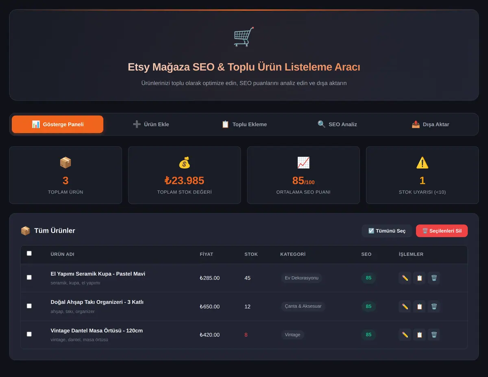Click the product name Doğal Ahşap Takı Organizeri
Screen dimensions: 488x377
click(x=97, y=302)
